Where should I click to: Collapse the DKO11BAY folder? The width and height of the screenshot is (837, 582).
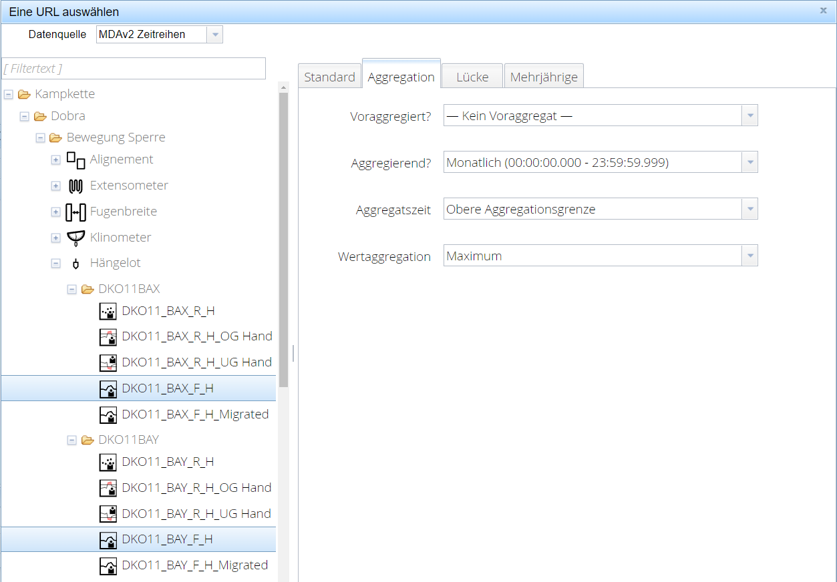[72, 441]
